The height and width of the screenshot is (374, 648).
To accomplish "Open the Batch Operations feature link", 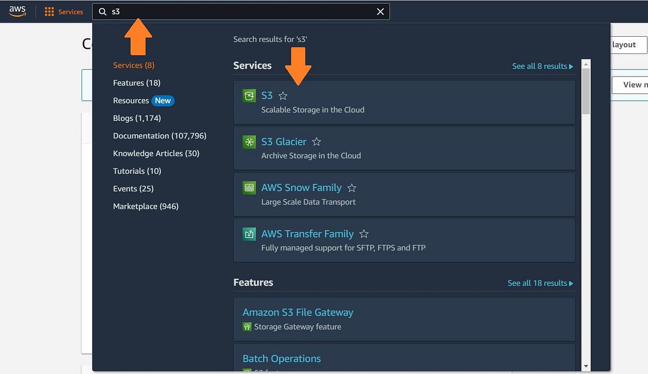I will [281, 358].
